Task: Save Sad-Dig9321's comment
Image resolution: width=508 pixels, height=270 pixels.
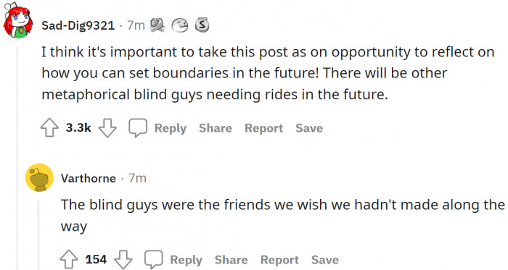Action: 309,128
